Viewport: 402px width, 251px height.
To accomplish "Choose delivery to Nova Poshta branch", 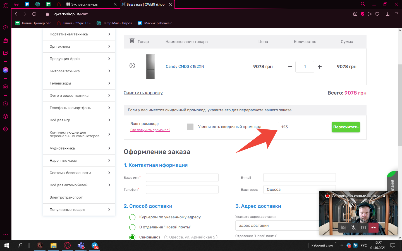I will click(132, 227).
